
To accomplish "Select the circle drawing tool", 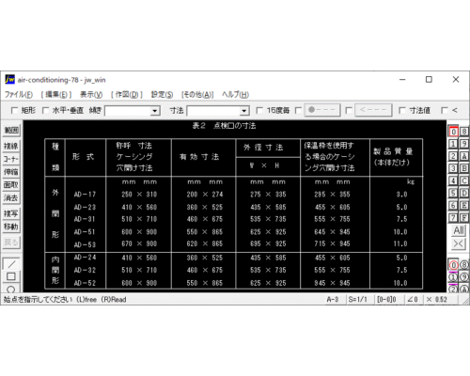I will pyautogui.click(x=11, y=289).
